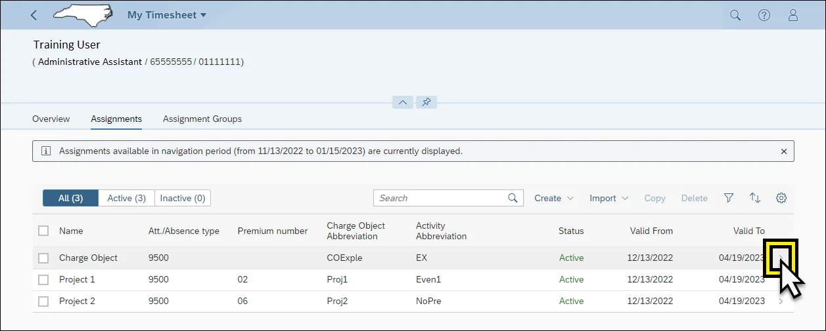The image size is (826, 331).
Task: Switch to the Overview tab
Action: coord(51,119)
